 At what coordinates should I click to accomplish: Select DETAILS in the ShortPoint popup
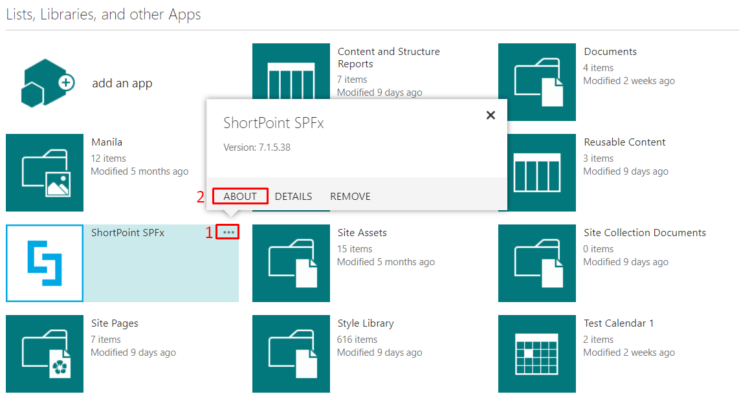tap(293, 196)
